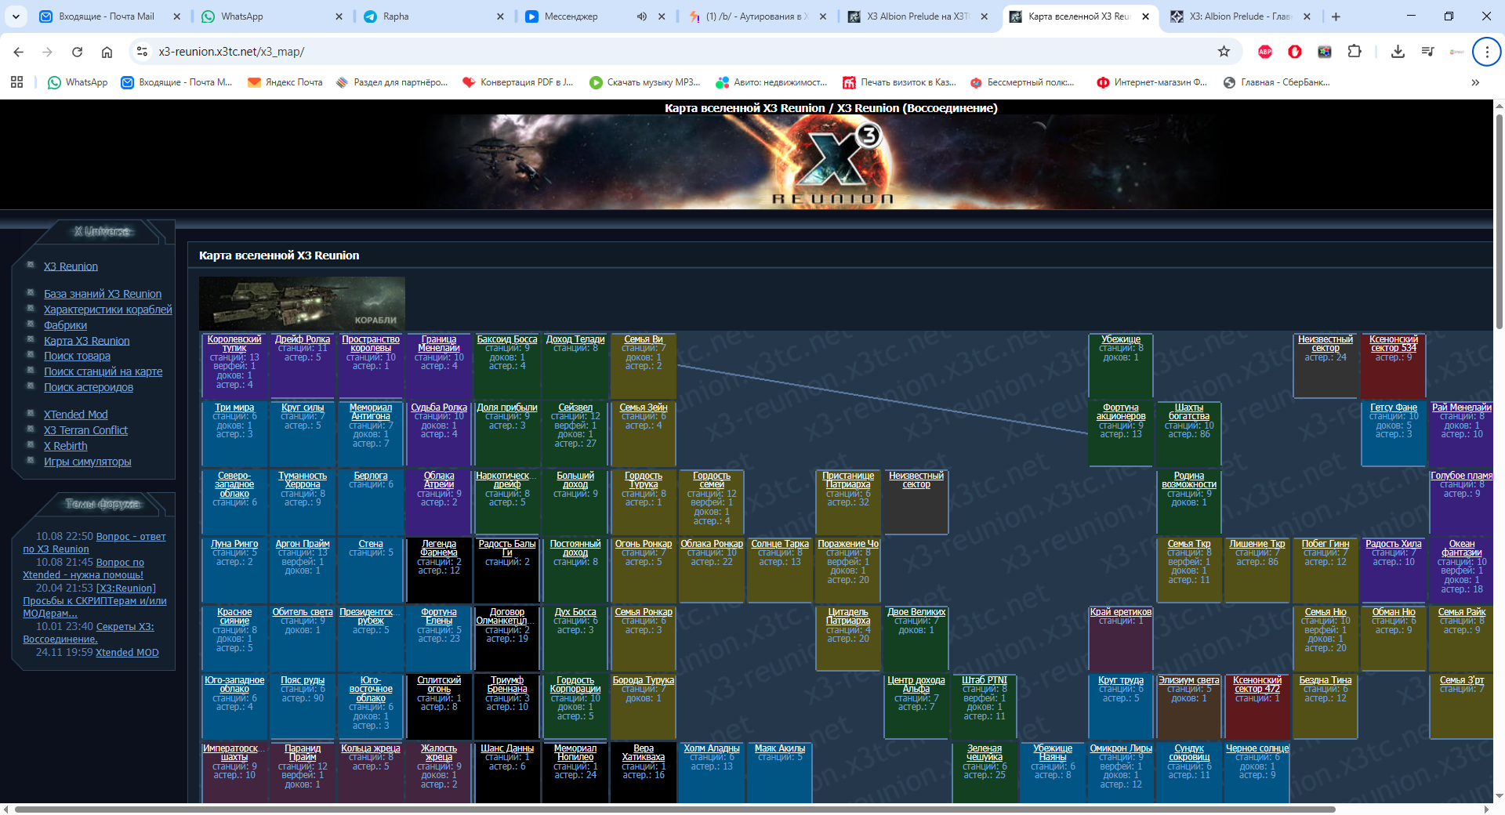1505x815 pixels.
Task: Expand the hidden bookmarks overflow chevron
Action: (x=1475, y=82)
